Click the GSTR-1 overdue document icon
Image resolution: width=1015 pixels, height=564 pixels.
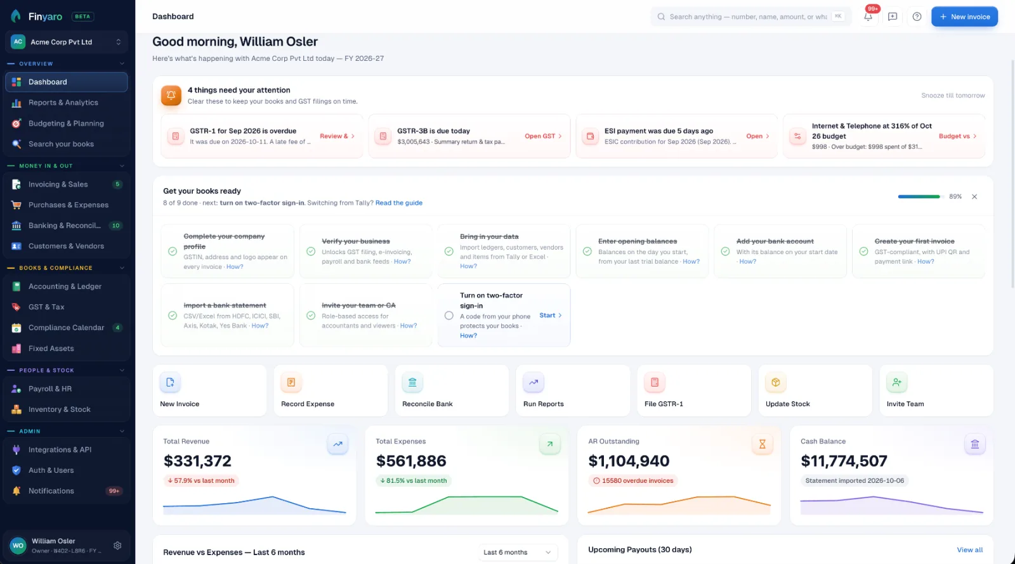click(x=176, y=136)
